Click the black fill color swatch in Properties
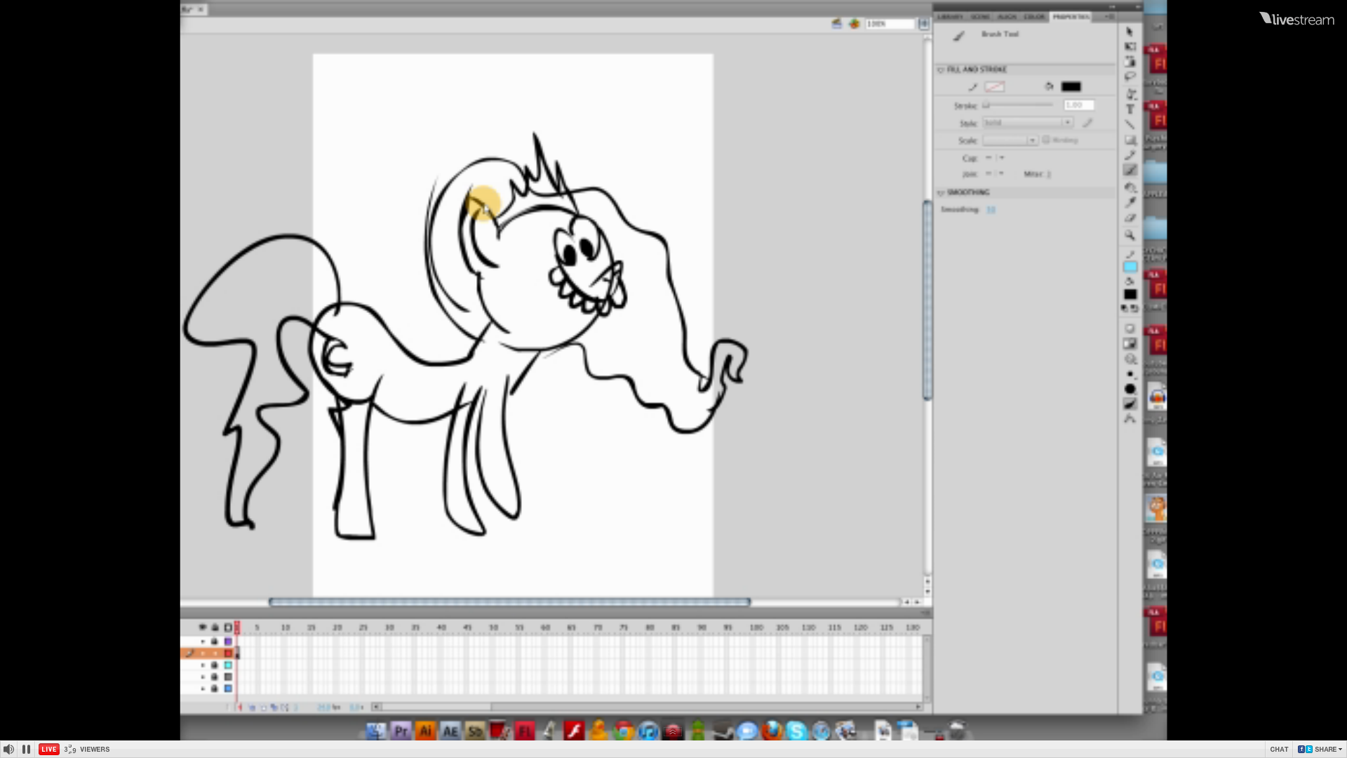Screen dimensions: 1347x758 pos(1071,86)
